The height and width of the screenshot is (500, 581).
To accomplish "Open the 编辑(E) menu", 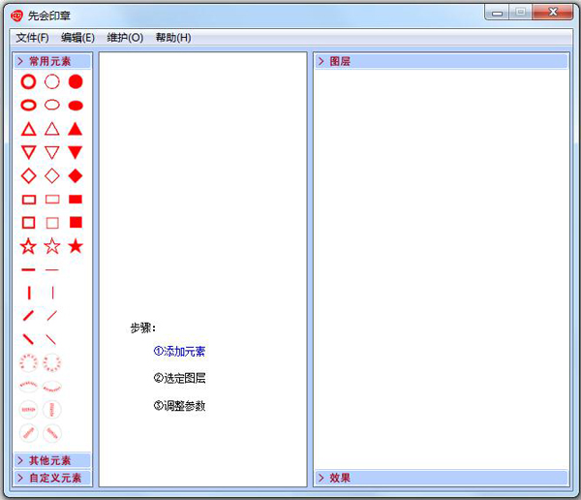I will coord(77,38).
